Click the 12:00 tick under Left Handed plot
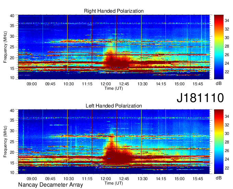The height and width of the screenshot is (189, 233). tap(106, 178)
